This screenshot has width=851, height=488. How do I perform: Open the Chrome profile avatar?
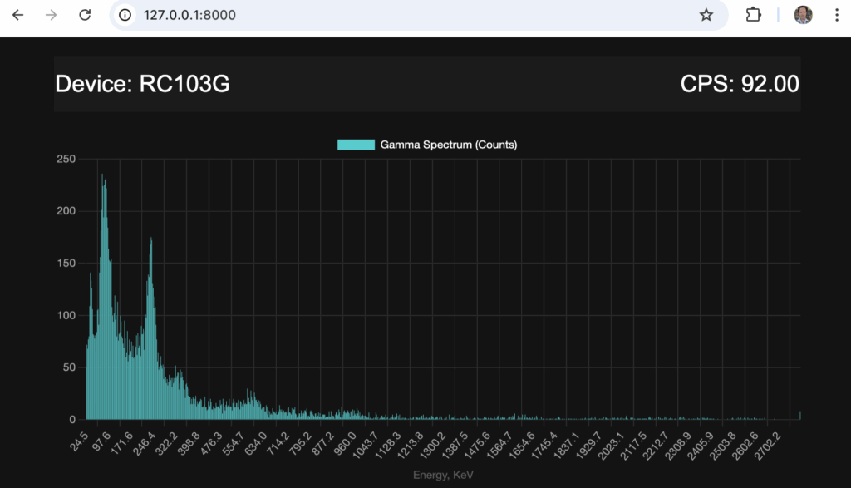(803, 15)
